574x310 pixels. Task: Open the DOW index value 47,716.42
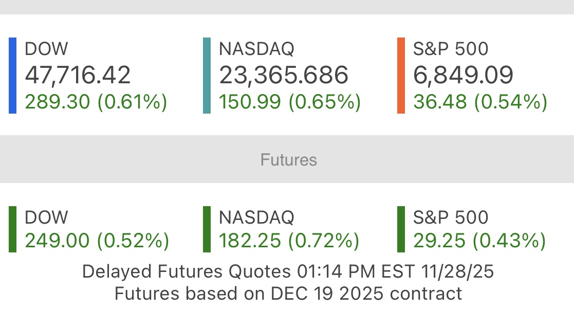(x=78, y=76)
